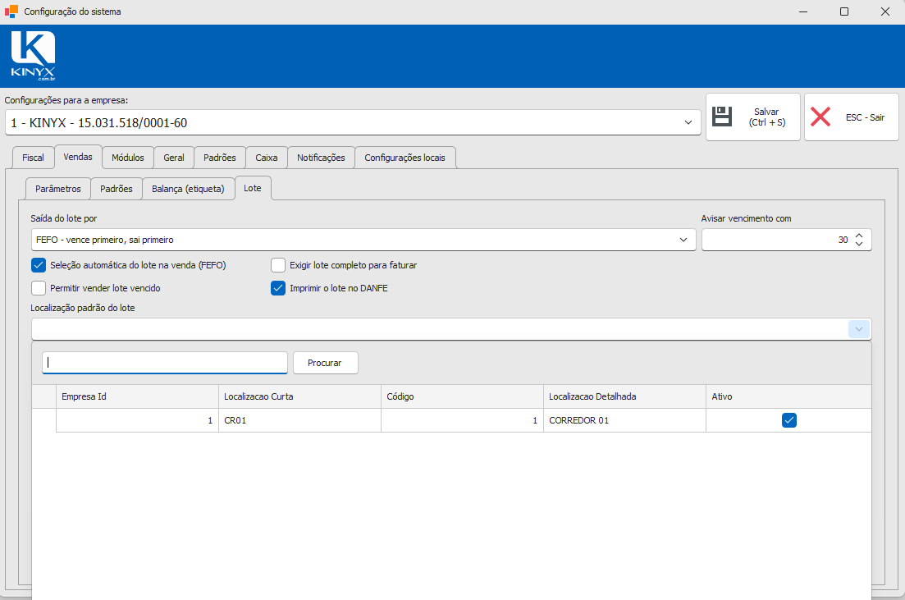Image resolution: width=905 pixels, height=600 pixels.
Task: Increase the Avisar vencimento value
Action: coord(859,236)
